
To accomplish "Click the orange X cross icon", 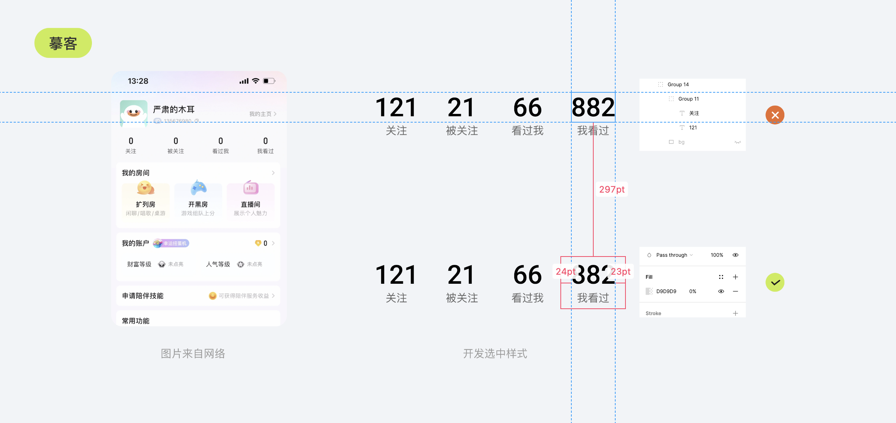I will [775, 115].
